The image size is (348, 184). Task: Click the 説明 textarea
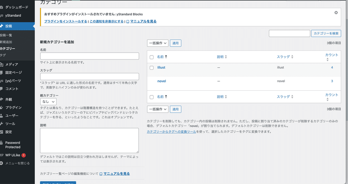point(90,140)
